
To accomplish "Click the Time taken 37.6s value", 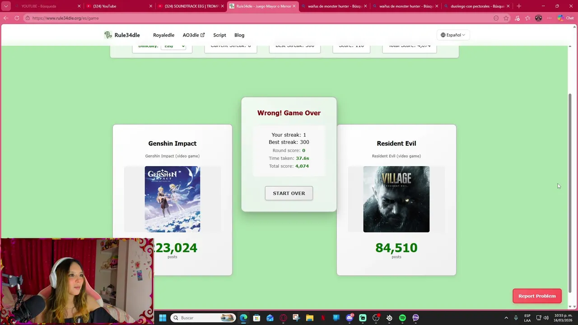I will (303, 158).
